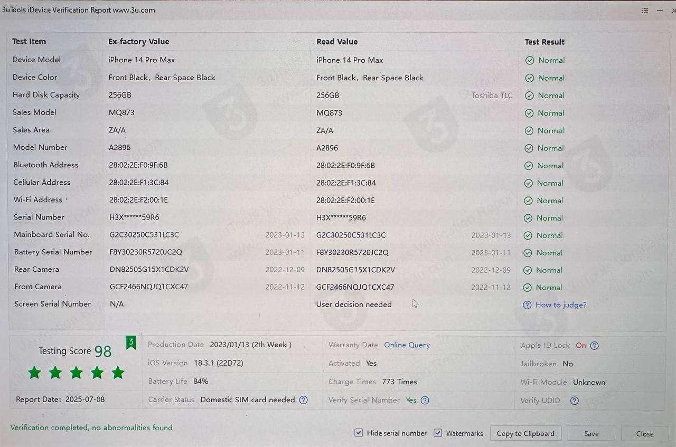Click the five-star rating under Testing Score
Viewport: 676px width, 447px height.
[76, 373]
